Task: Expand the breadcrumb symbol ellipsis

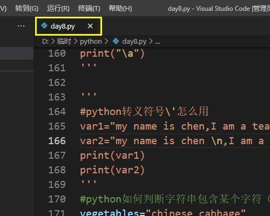Action: (x=158, y=42)
